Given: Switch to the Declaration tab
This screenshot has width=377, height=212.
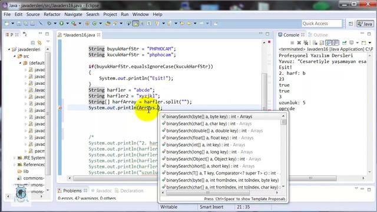Looking at the screenshot, I should [x=129, y=191].
